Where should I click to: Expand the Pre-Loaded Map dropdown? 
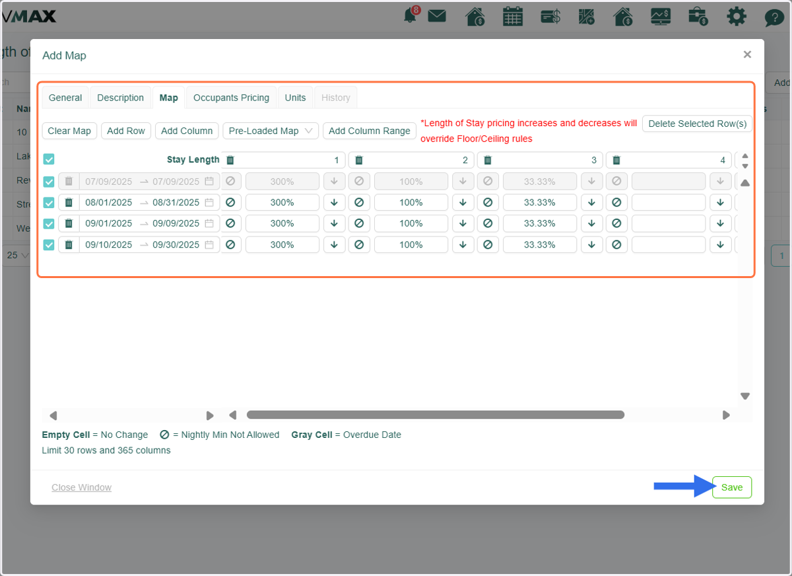271,131
